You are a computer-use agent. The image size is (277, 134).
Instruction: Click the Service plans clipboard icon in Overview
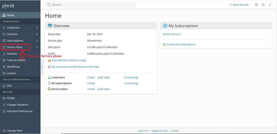pyautogui.click(x=49, y=89)
